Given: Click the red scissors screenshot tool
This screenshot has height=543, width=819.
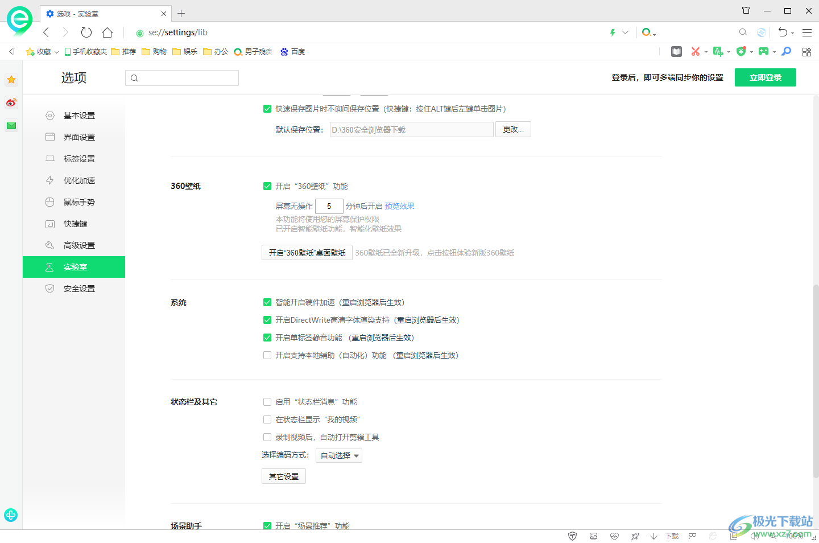Looking at the screenshot, I should (695, 52).
